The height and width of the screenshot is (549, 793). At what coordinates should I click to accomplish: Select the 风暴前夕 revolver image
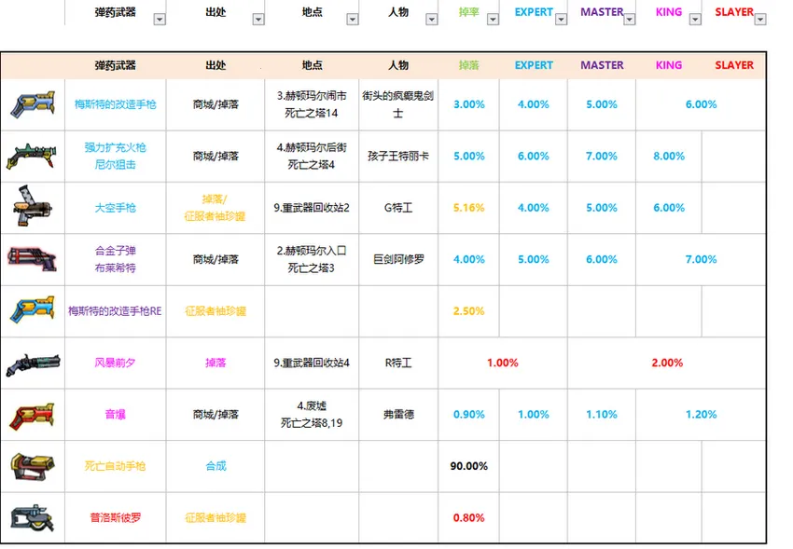tap(32, 363)
